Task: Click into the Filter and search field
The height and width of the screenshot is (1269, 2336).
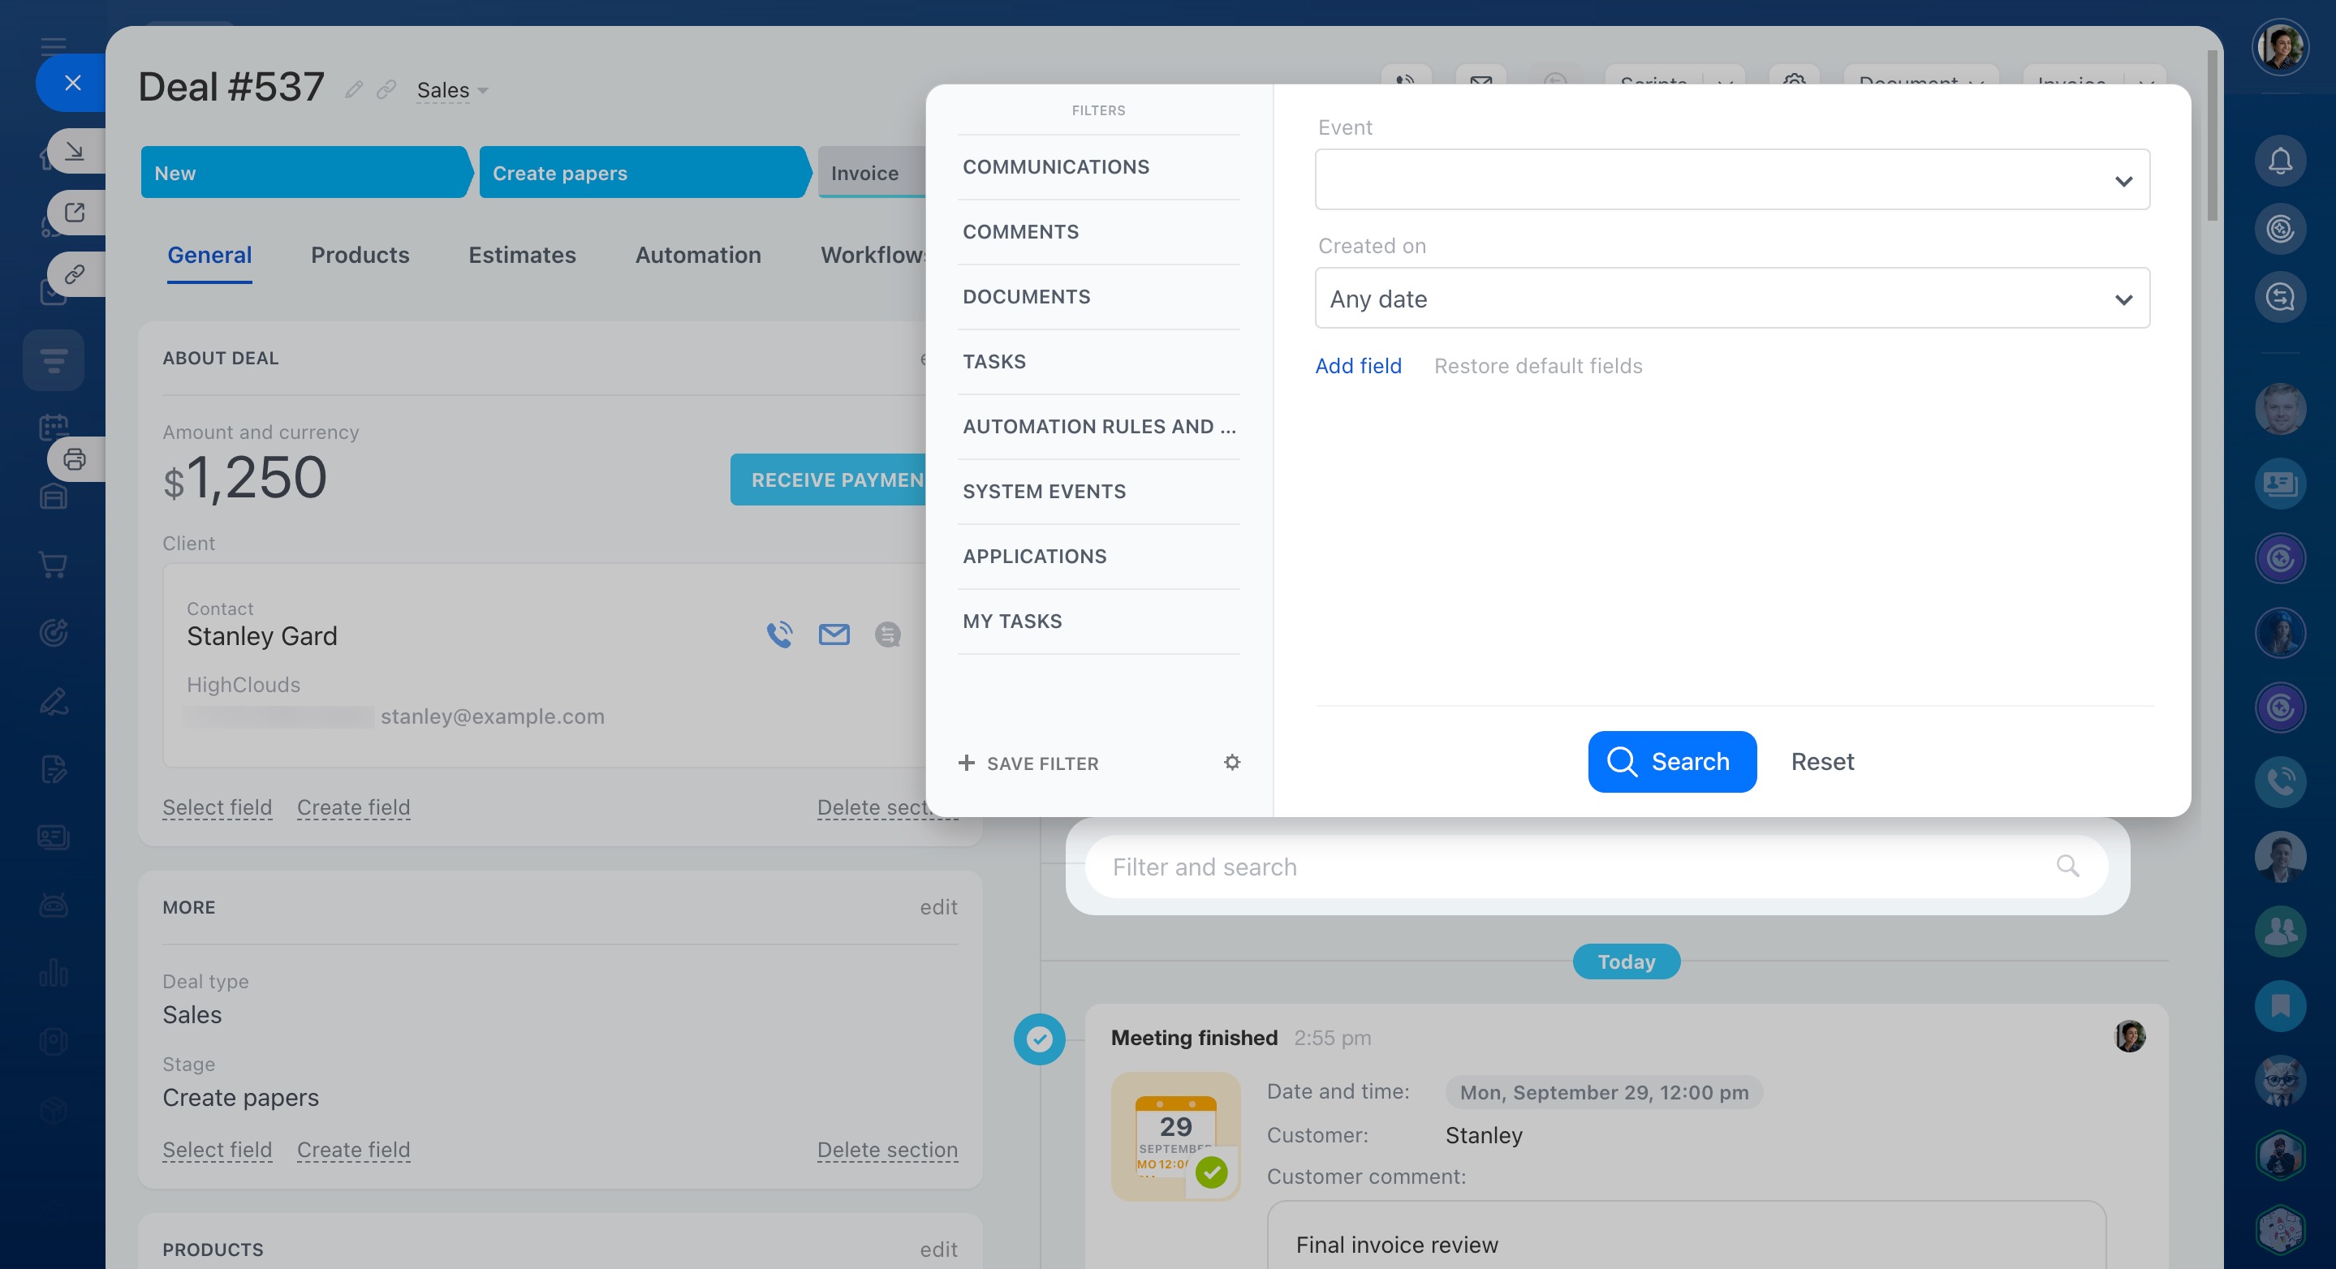Action: [x=1541, y=867]
